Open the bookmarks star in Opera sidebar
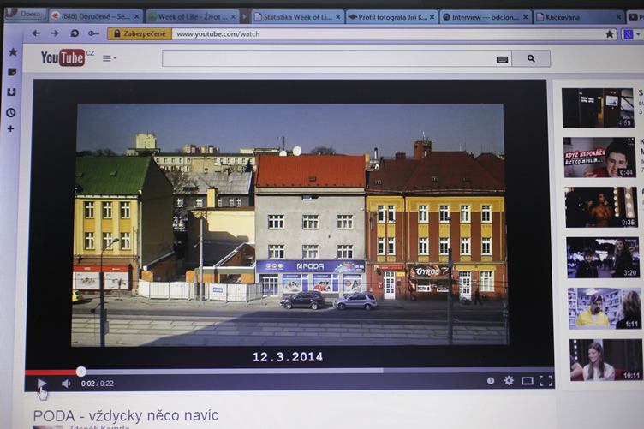The image size is (644, 429). (x=13, y=51)
